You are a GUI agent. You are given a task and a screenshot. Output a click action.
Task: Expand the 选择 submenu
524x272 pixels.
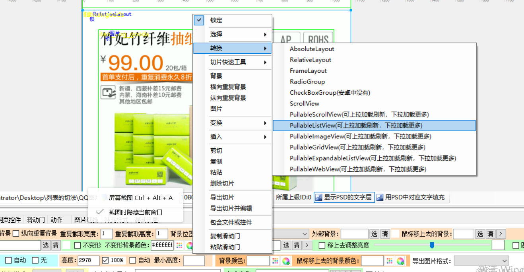point(232,34)
